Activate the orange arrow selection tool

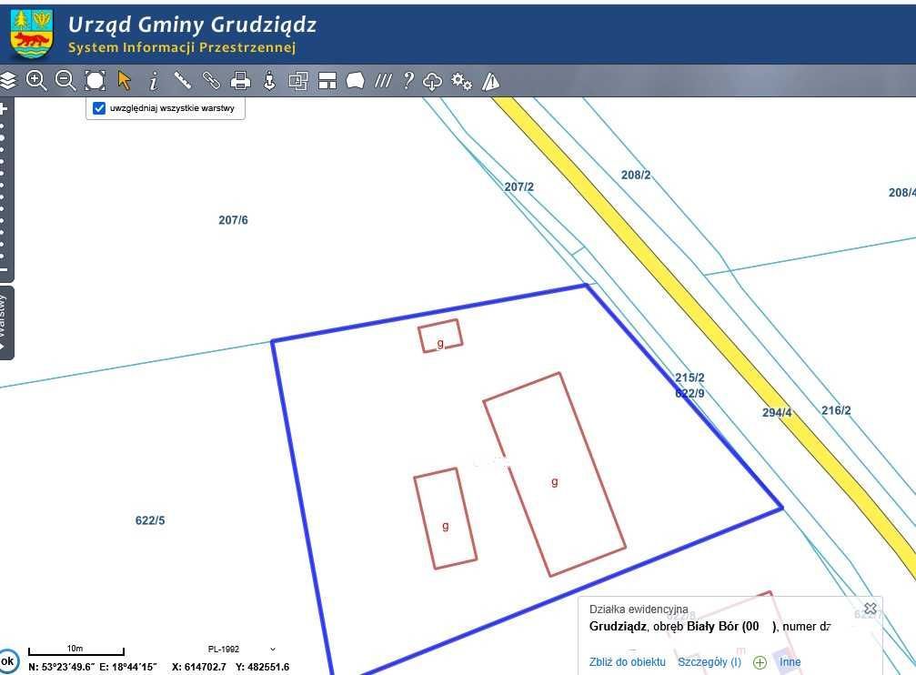pos(124,81)
